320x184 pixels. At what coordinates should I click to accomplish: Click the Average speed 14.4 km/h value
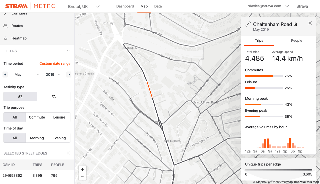(x=287, y=58)
